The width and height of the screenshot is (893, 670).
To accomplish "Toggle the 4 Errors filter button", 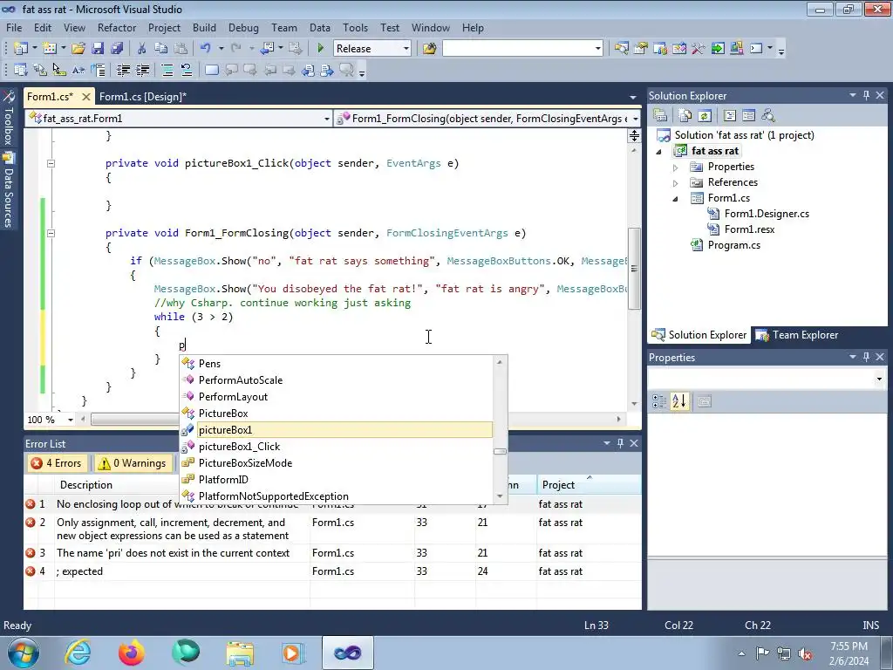I will [x=57, y=463].
